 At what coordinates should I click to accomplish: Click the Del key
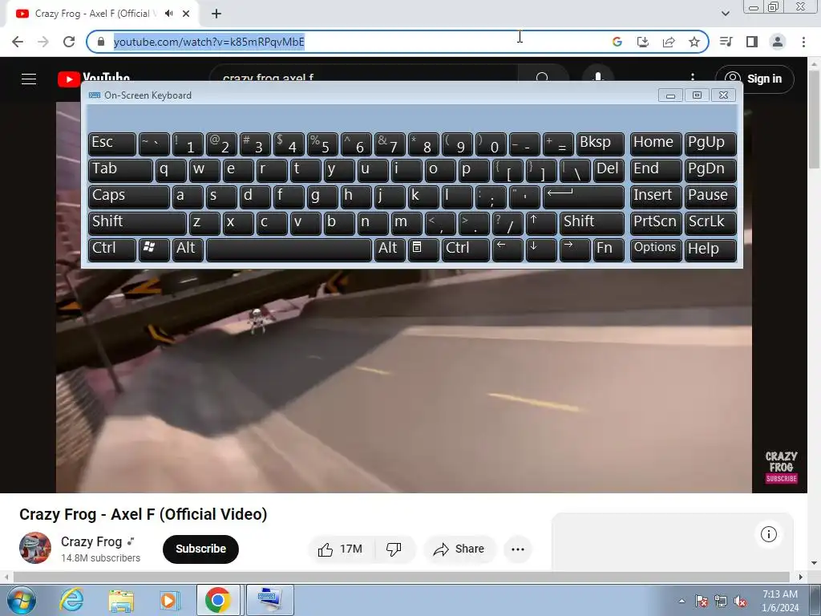(x=609, y=170)
